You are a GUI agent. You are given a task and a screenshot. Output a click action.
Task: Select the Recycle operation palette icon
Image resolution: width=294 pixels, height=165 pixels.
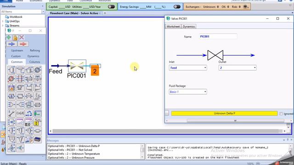(x=29, y=113)
